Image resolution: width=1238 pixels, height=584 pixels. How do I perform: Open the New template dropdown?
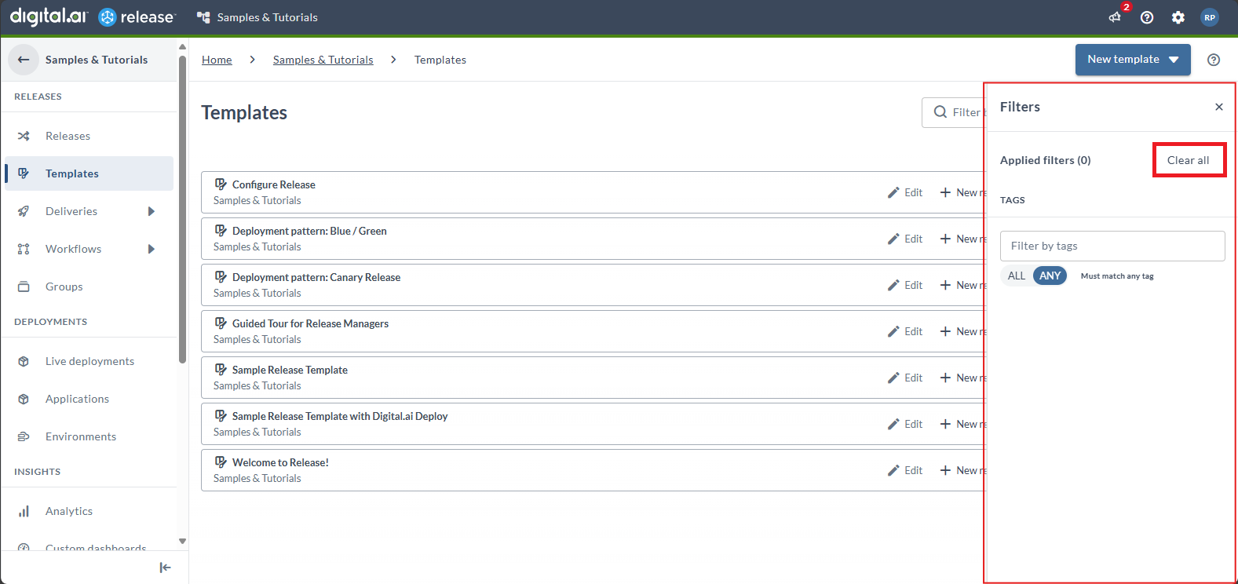pos(1174,60)
